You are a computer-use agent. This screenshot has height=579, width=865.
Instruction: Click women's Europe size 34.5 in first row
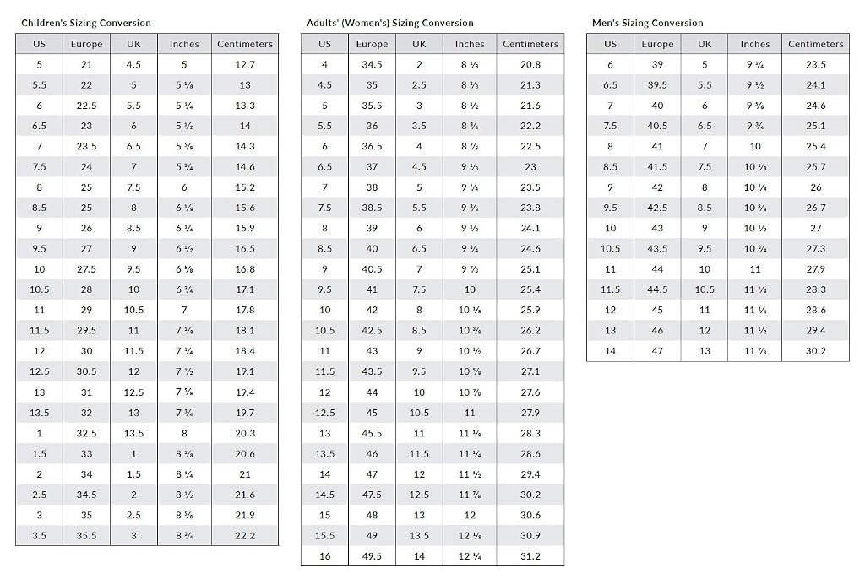(372, 64)
